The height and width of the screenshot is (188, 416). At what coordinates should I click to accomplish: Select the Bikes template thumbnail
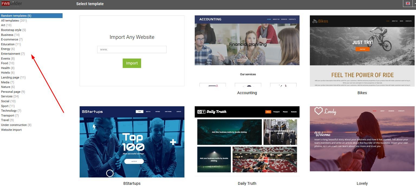pyautogui.click(x=362, y=51)
